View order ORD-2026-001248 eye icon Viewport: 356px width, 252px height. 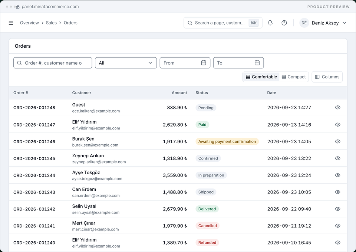(x=337, y=107)
